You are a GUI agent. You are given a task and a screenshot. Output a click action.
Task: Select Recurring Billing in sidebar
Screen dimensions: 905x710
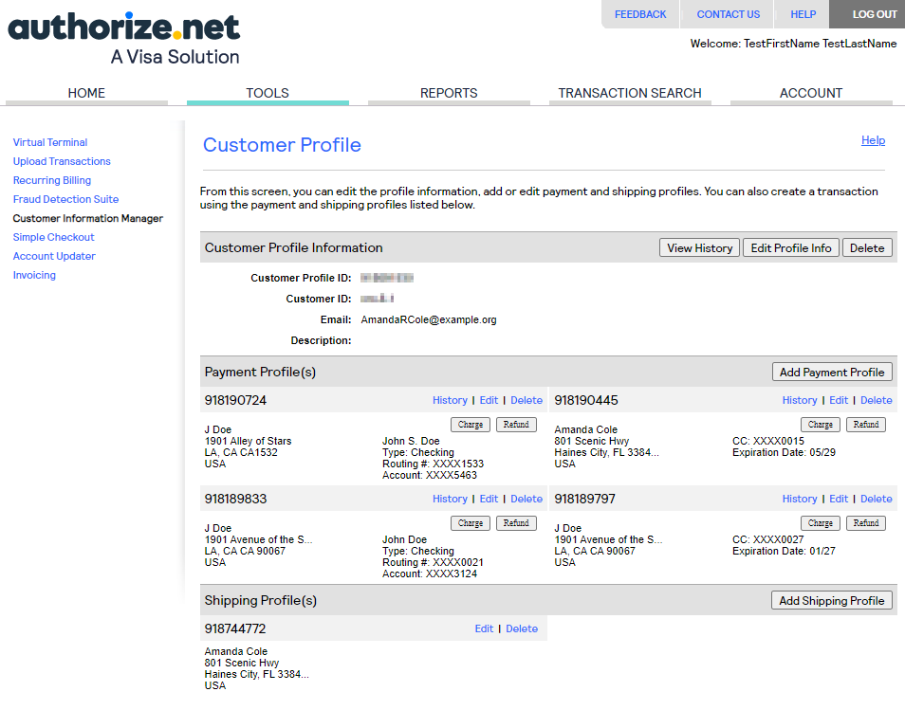coord(52,180)
